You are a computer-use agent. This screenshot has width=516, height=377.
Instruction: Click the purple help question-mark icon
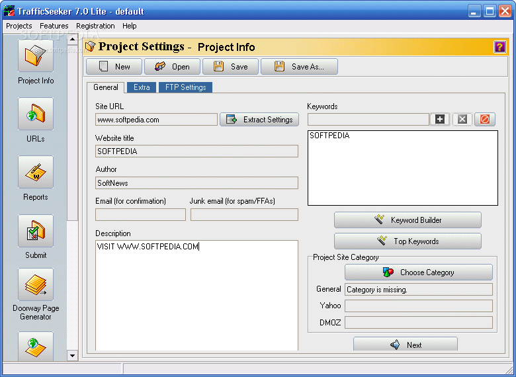(499, 47)
